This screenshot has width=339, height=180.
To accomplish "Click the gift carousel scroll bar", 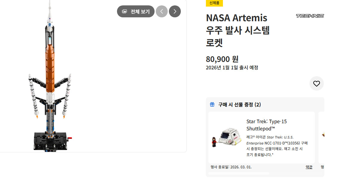I will pyautogui.click(x=239, y=173).
